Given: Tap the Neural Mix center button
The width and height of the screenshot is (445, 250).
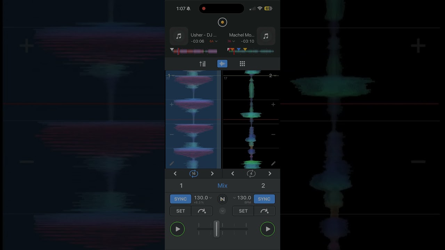Looking at the screenshot, I should tap(222, 199).
